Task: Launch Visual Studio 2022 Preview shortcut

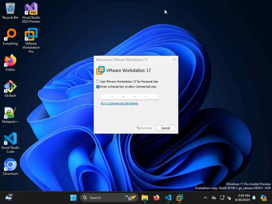Action: tap(31, 12)
